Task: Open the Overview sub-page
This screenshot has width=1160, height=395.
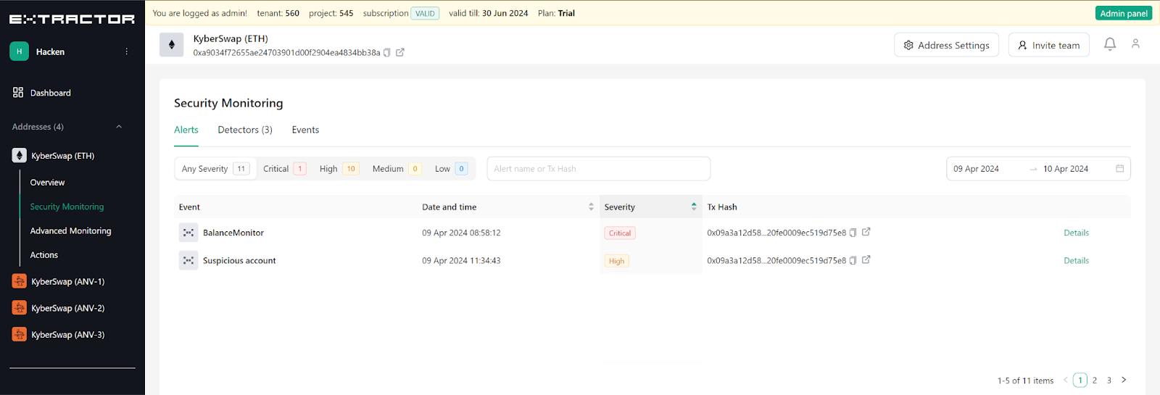Action: pos(47,183)
